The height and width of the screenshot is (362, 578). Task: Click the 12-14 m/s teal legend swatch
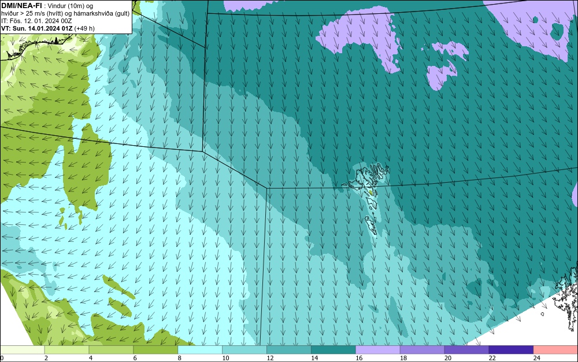(x=288, y=350)
